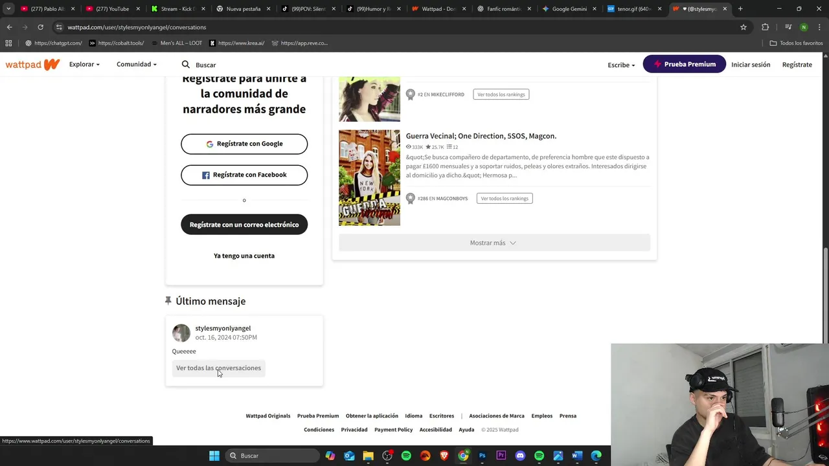
Task: Open the Chrome profile avatar N
Action: pyautogui.click(x=804, y=27)
